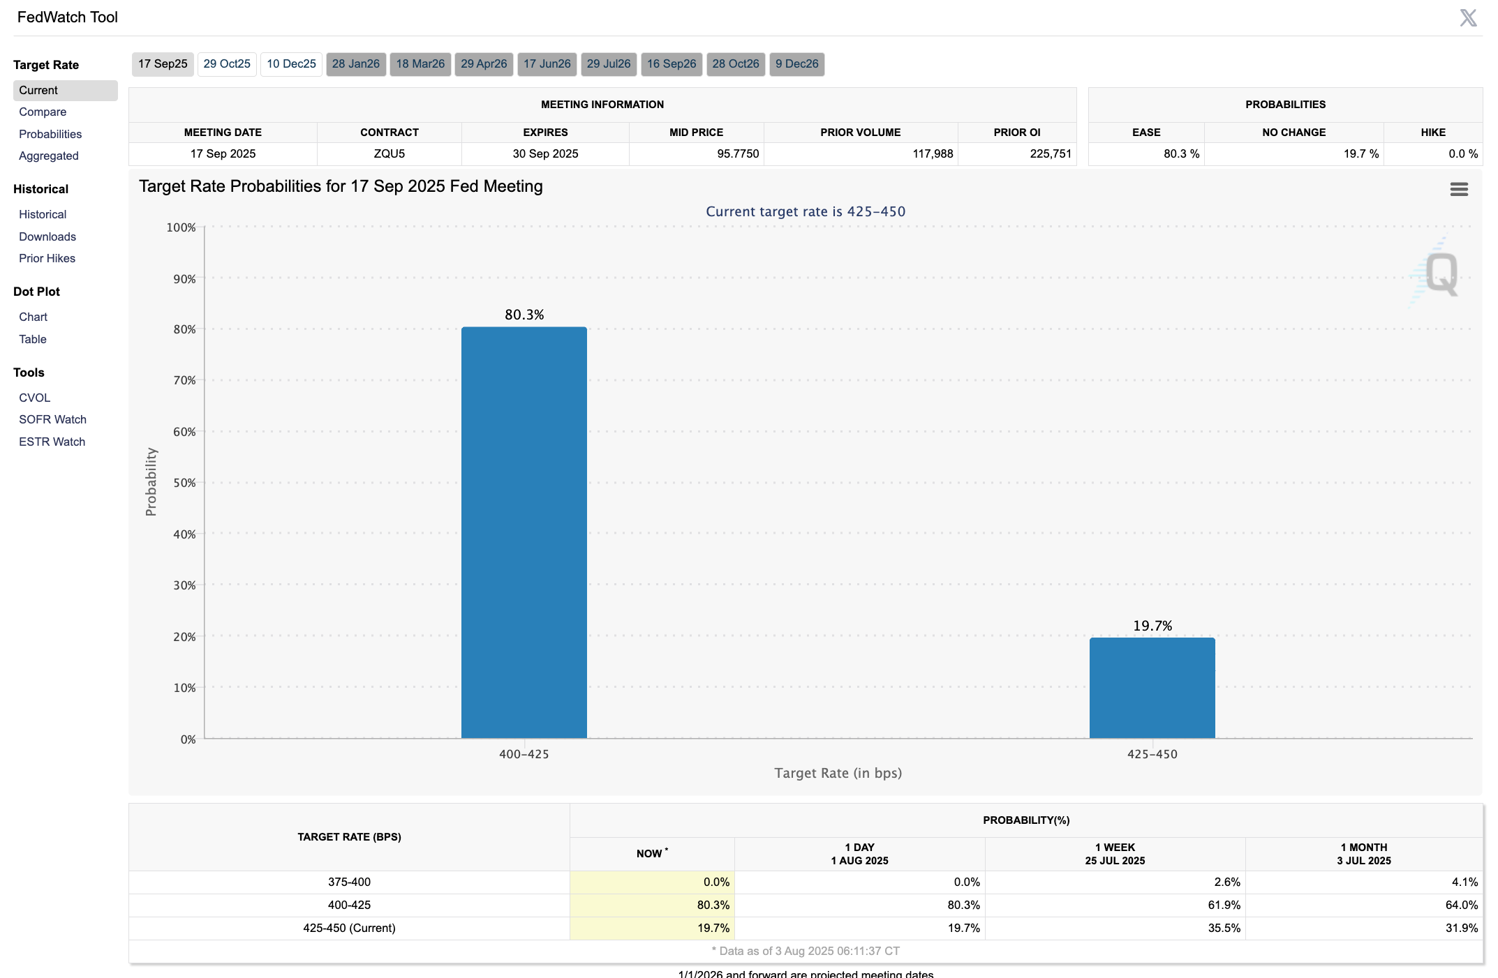Screen dimensions: 1498x978
Task: Open the 28 Jan26 meeting tab
Action: [355, 64]
